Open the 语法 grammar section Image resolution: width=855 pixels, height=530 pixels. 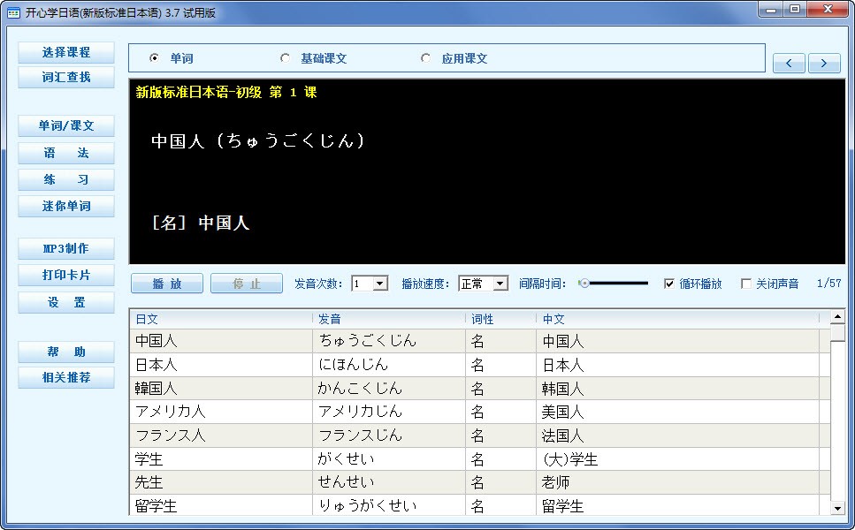coord(66,153)
